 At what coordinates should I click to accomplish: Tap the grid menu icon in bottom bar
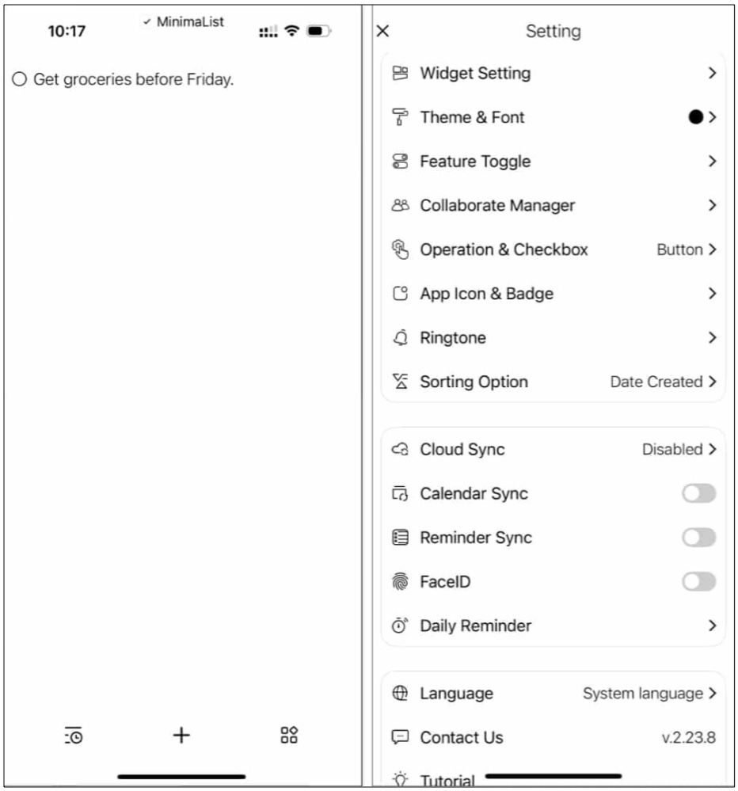tap(287, 736)
